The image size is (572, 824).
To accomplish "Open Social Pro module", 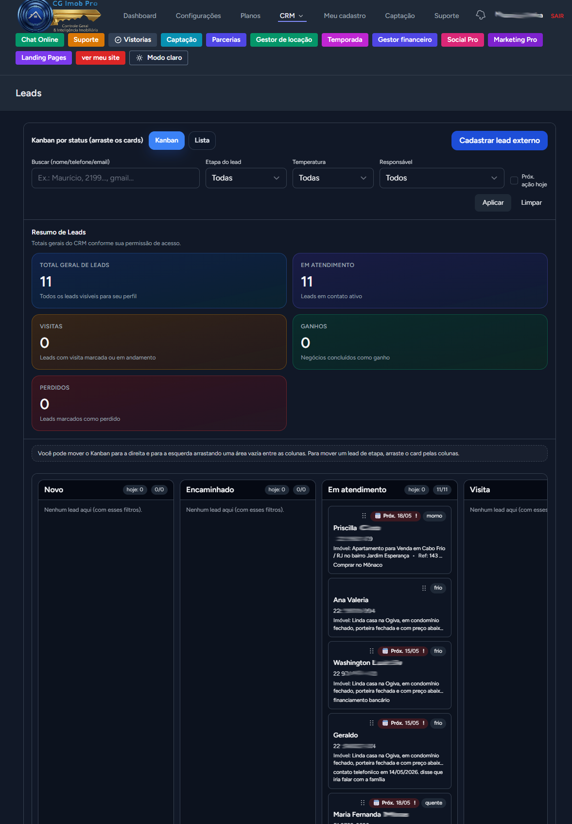I will tap(463, 40).
